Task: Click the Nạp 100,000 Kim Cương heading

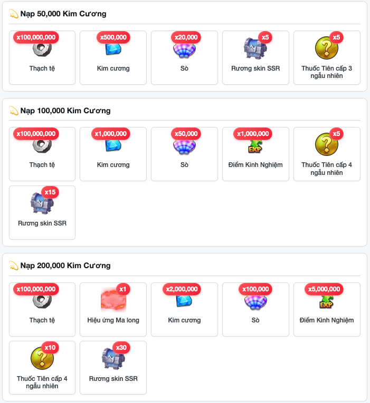Action: 65,111
